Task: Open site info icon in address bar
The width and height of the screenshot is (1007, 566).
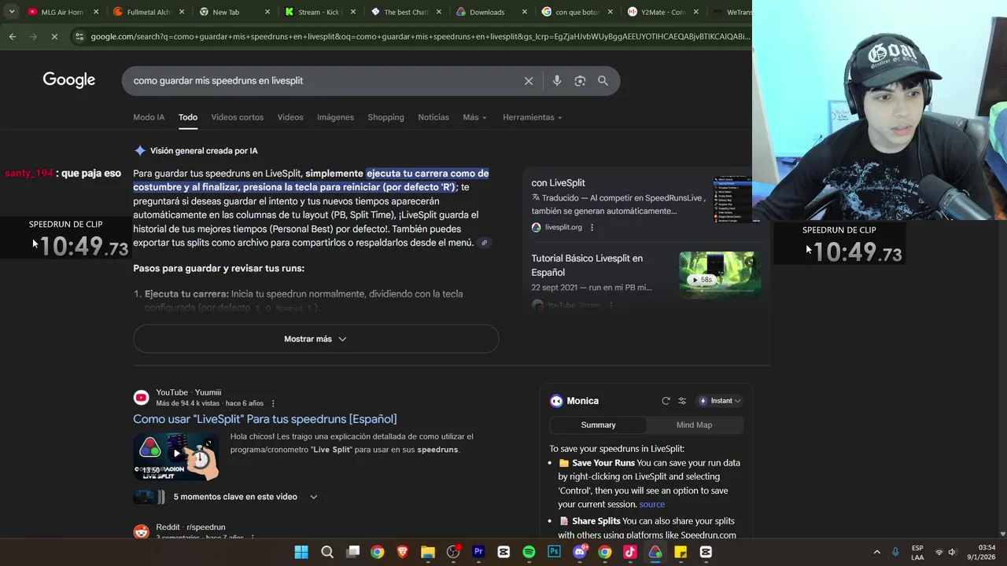Action: 79,36
